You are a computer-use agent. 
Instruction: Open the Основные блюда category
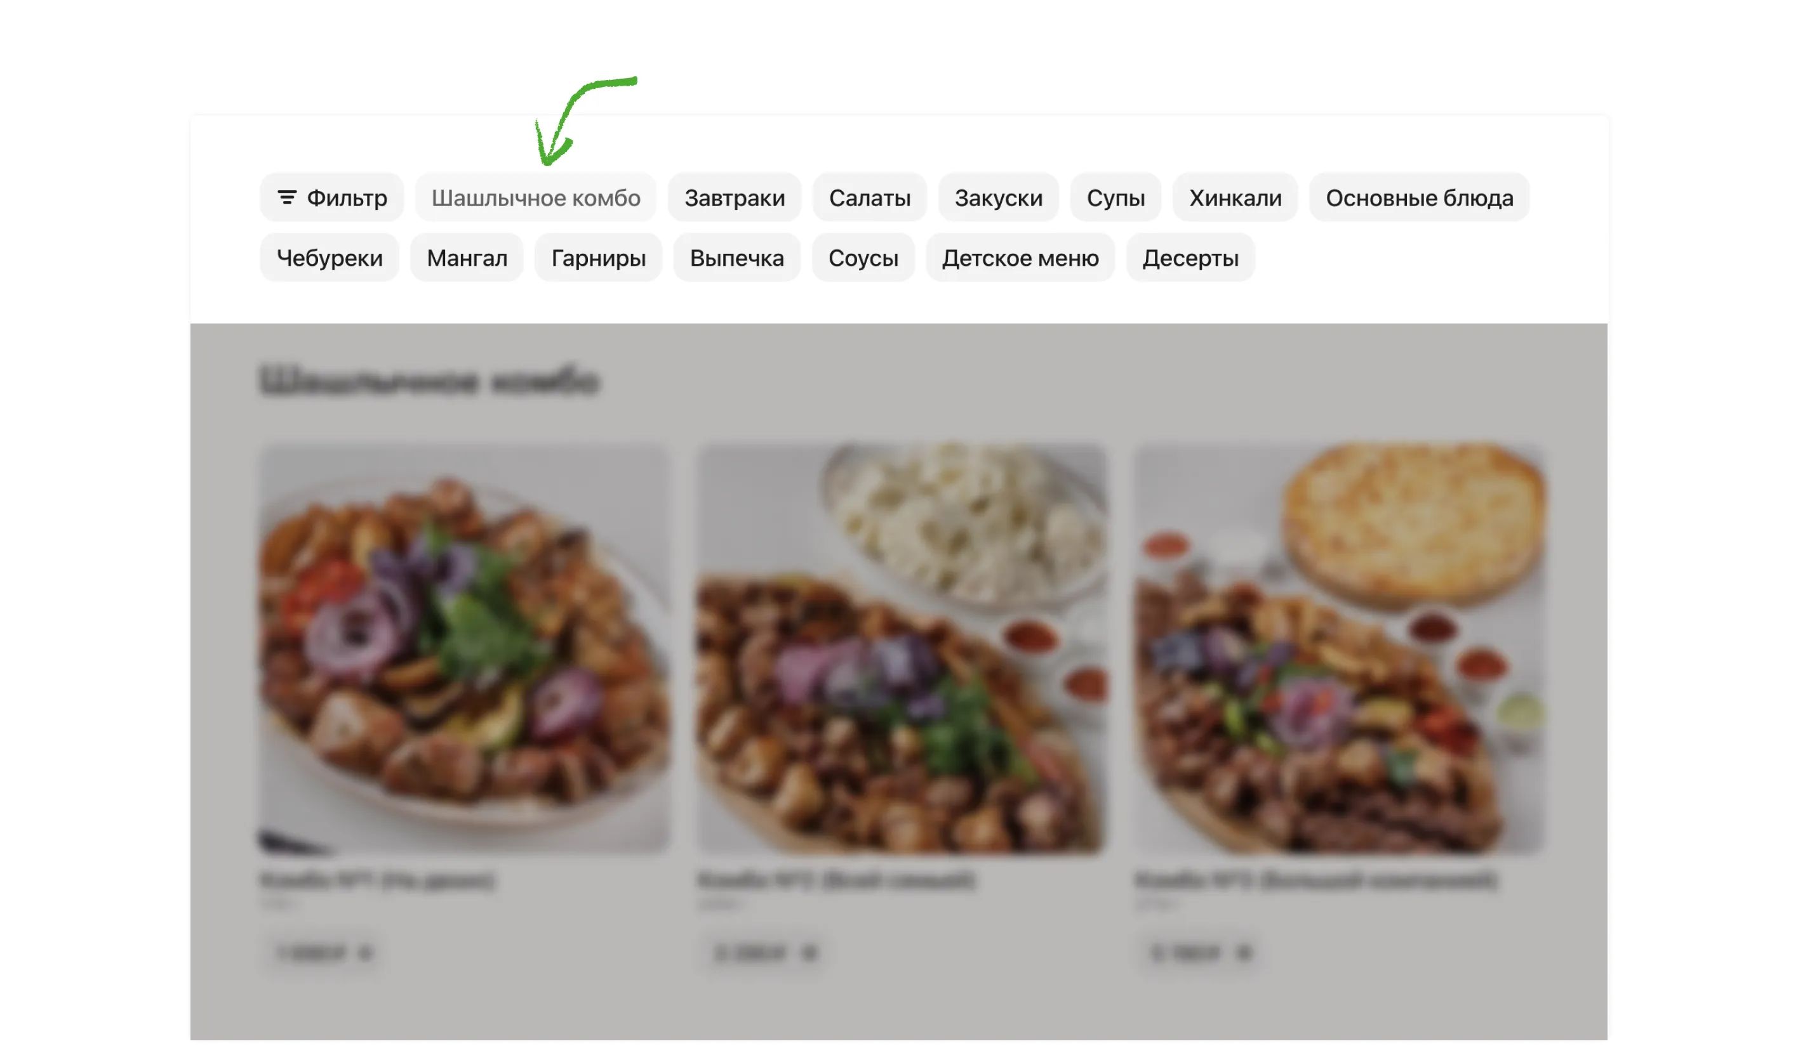coord(1419,197)
